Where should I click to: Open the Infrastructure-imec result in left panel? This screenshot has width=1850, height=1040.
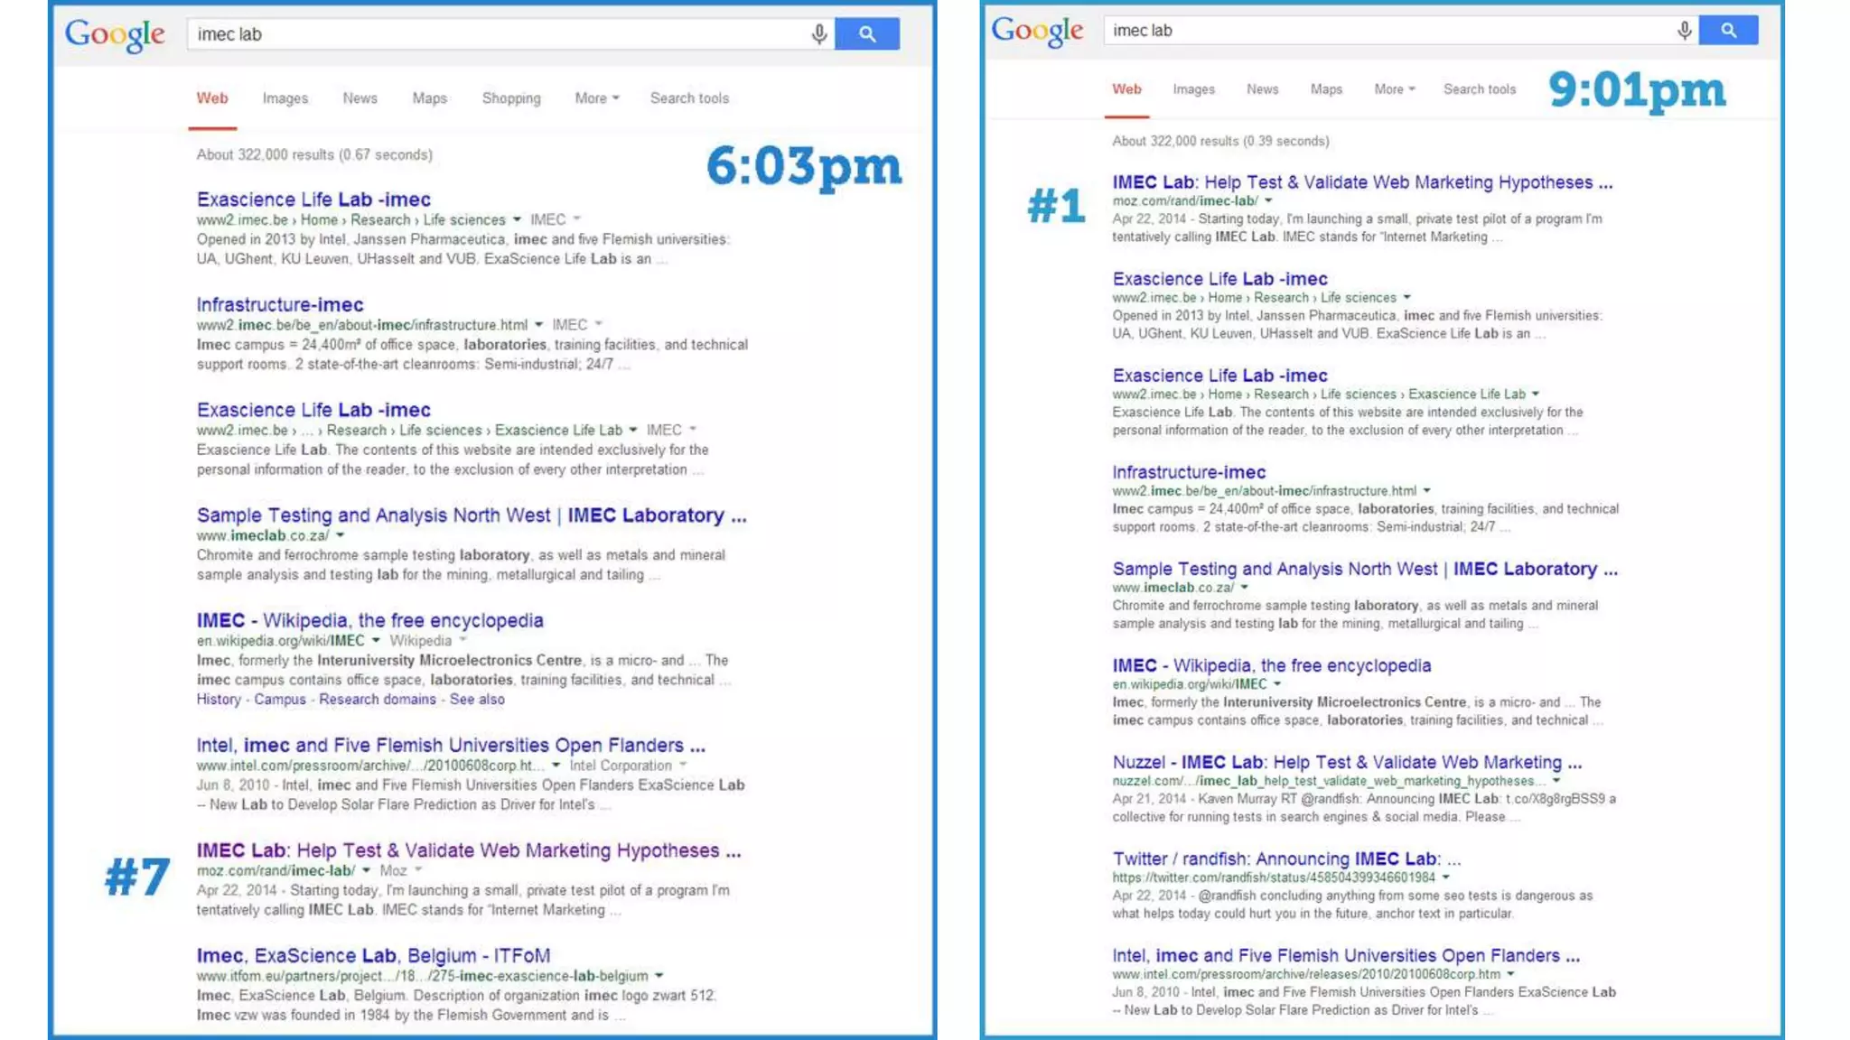280,305
